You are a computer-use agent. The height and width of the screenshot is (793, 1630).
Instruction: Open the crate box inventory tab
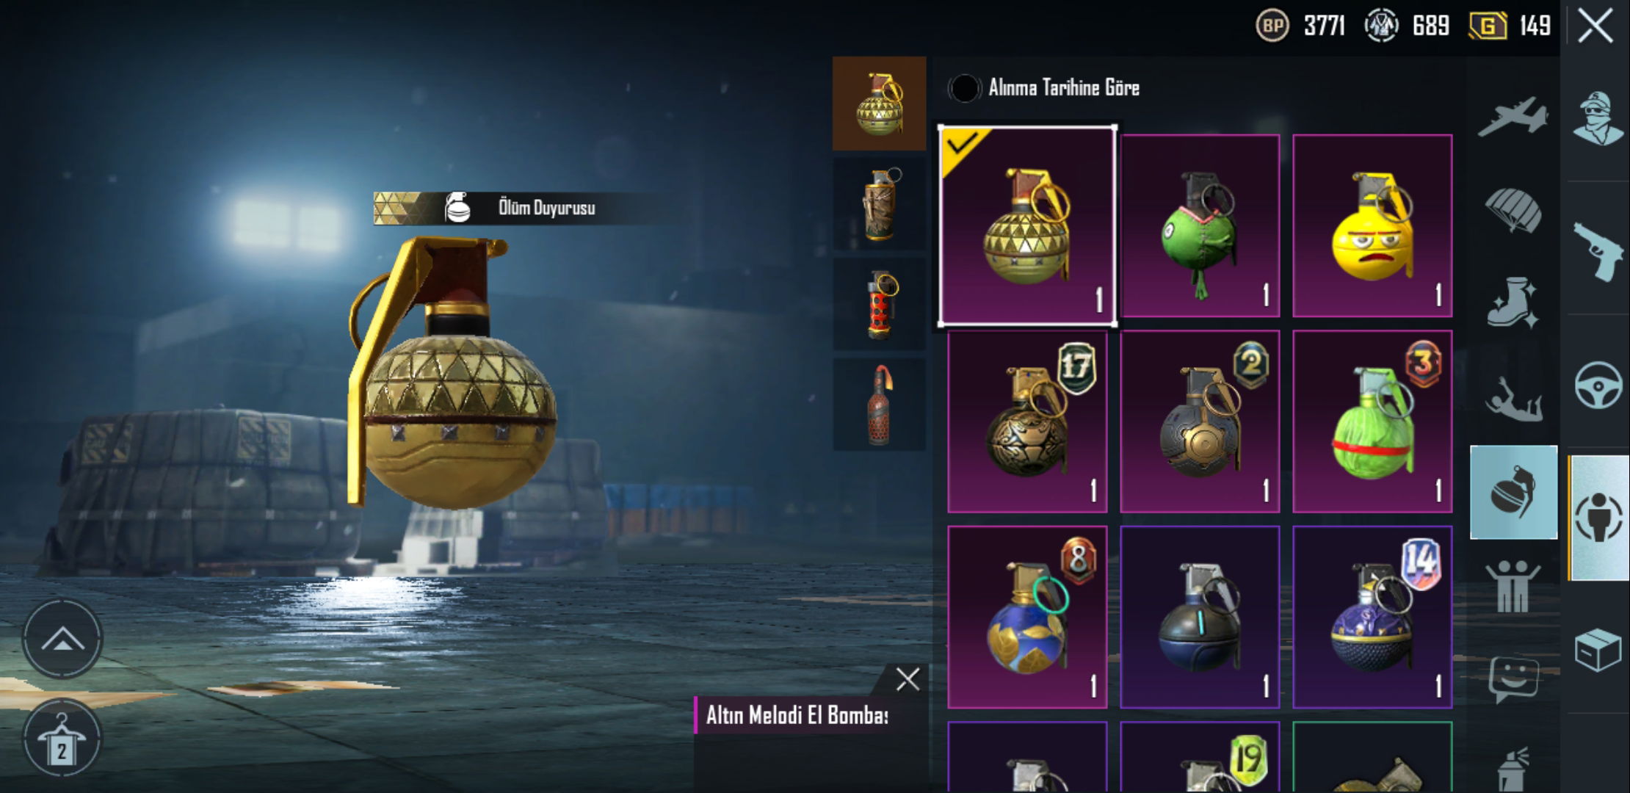click(1598, 650)
